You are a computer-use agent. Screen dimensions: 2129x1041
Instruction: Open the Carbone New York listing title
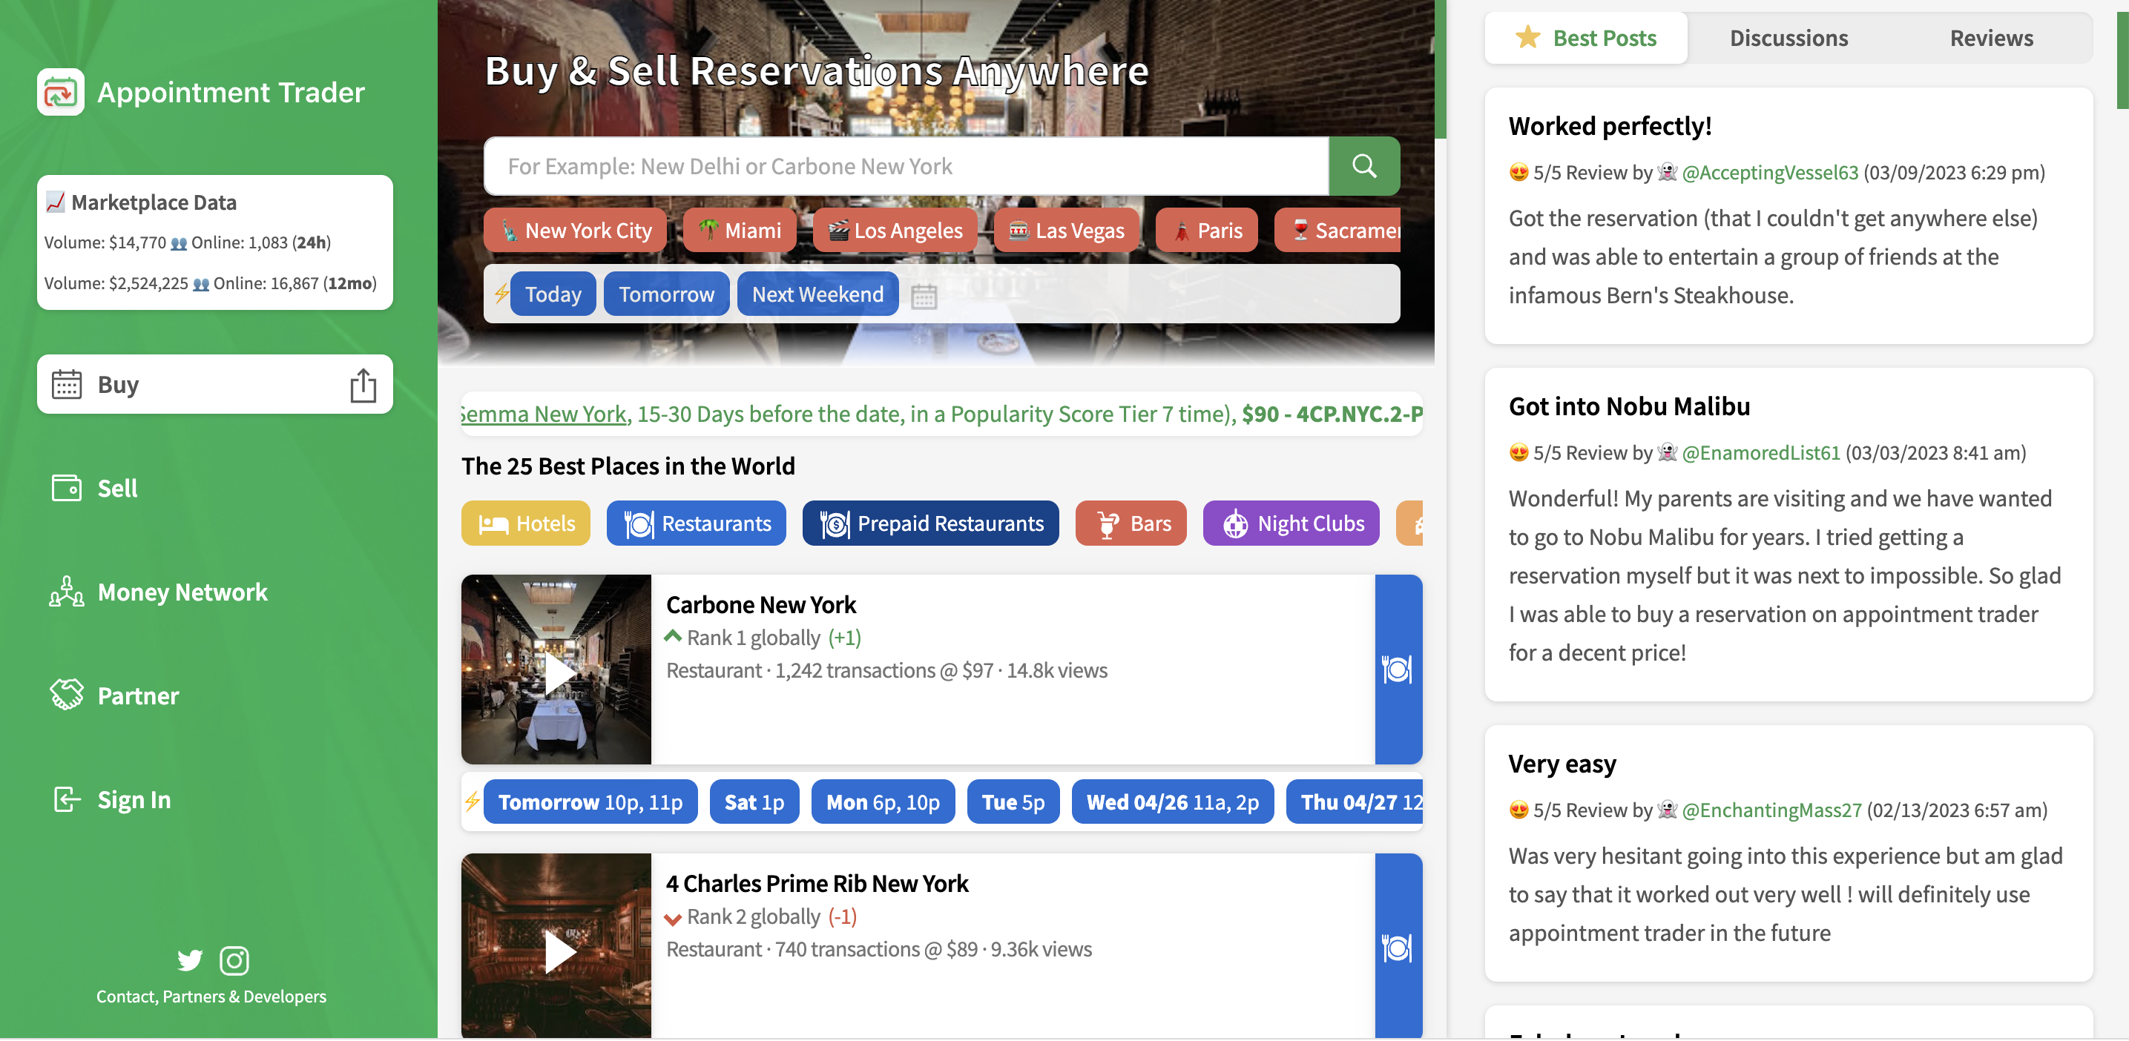click(760, 605)
